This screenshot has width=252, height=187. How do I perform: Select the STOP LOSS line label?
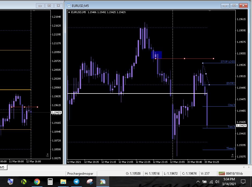point(228,61)
